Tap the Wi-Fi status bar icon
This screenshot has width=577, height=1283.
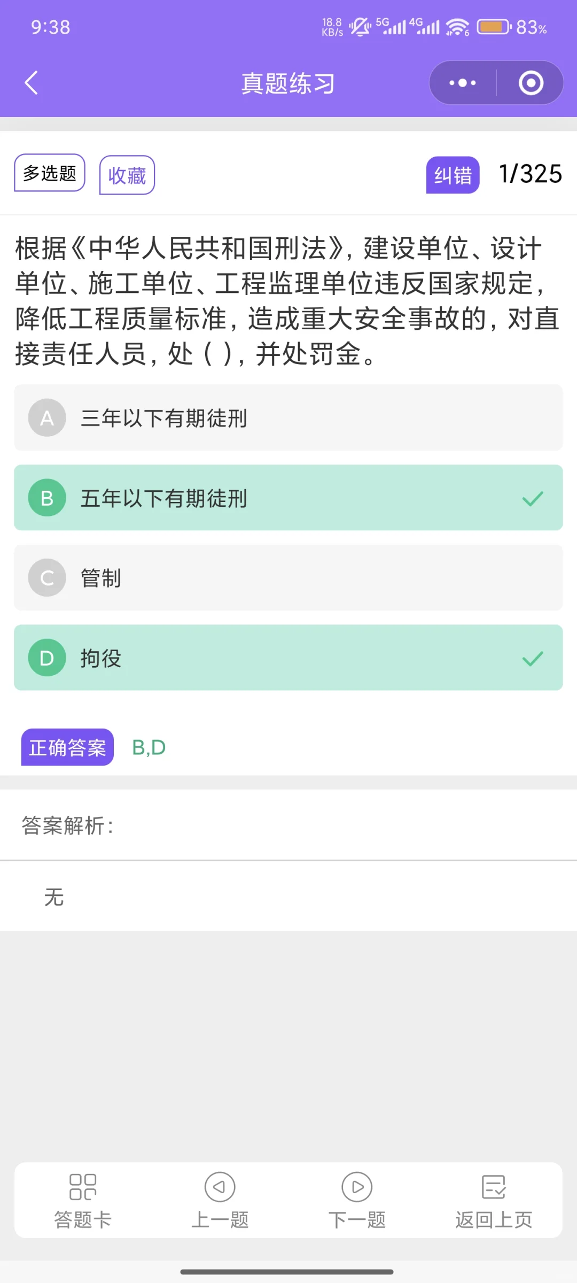tap(457, 27)
